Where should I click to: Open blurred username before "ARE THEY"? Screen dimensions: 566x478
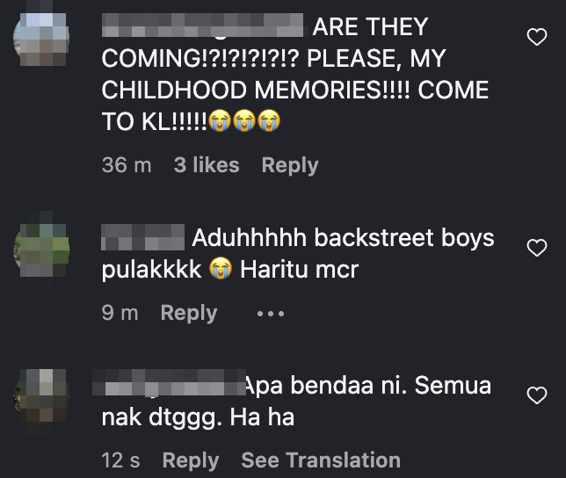[202, 25]
